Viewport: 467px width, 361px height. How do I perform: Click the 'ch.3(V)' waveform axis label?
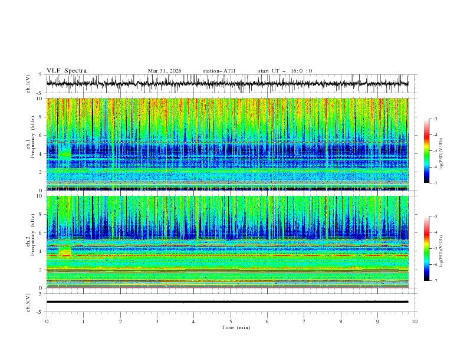coord(28,303)
